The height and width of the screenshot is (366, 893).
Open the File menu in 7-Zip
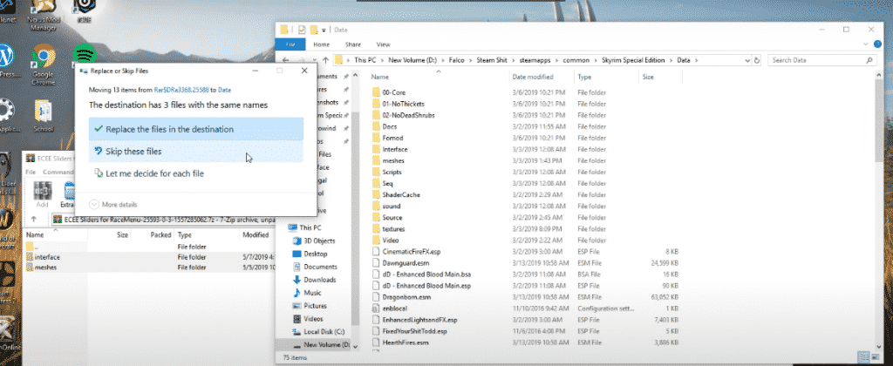coord(31,172)
